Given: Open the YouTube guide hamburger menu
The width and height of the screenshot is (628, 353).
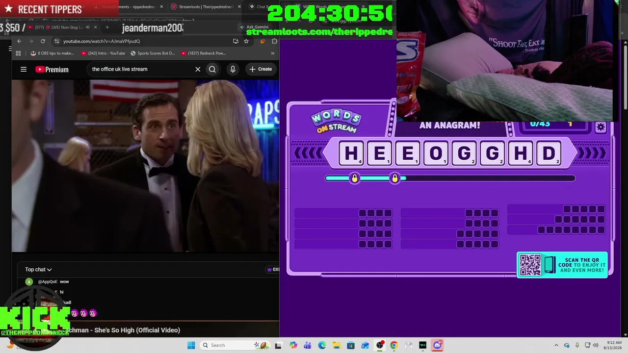Looking at the screenshot, I should [24, 69].
